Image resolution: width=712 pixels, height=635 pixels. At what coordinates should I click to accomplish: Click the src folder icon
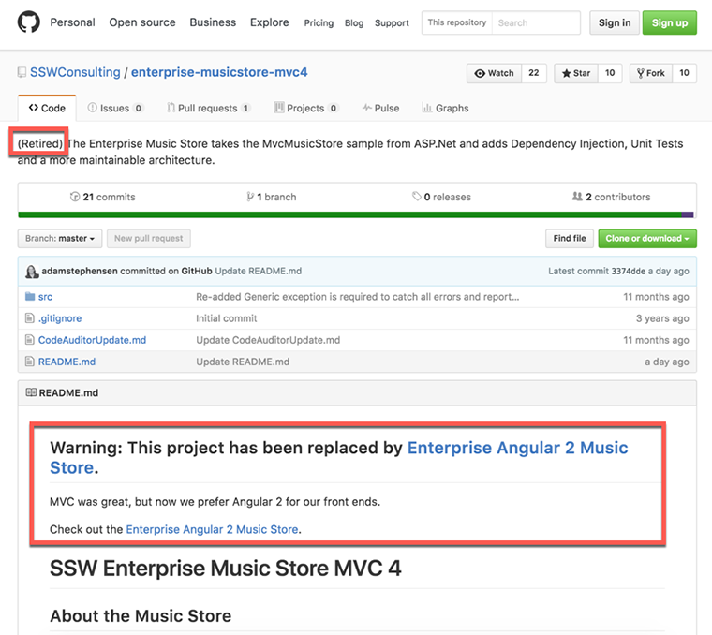coord(29,297)
